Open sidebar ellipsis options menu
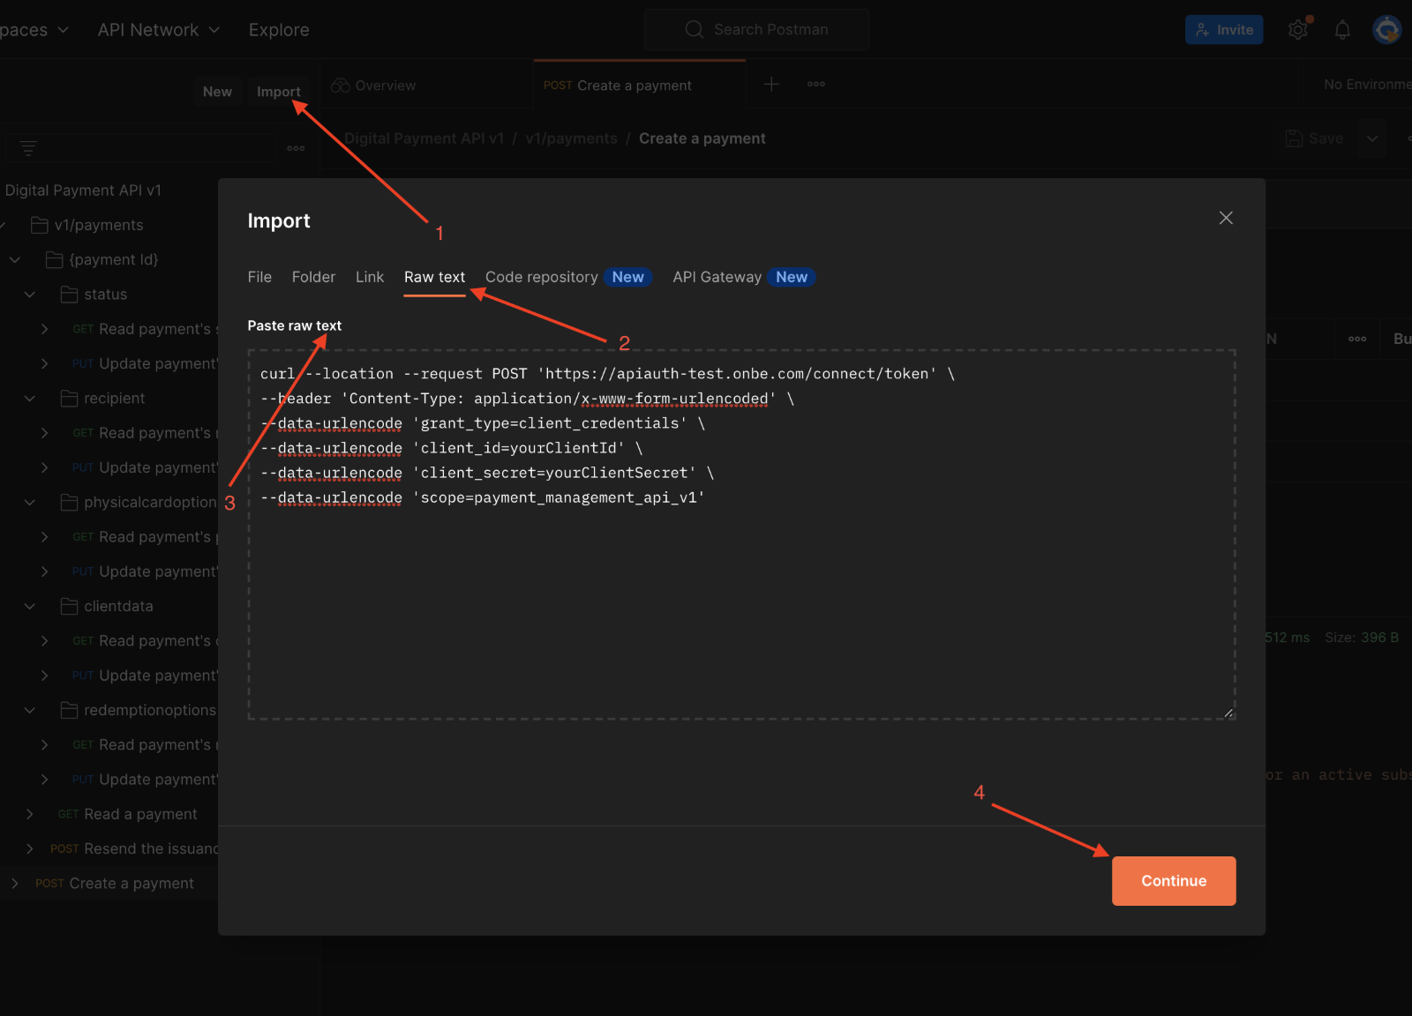This screenshot has height=1016, width=1412. (x=296, y=148)
